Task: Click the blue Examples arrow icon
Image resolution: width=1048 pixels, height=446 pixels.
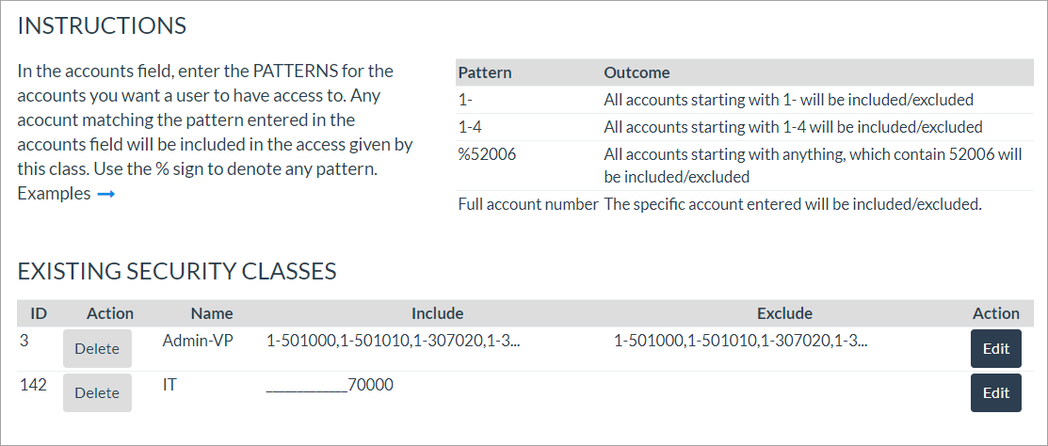Action: 105,194
